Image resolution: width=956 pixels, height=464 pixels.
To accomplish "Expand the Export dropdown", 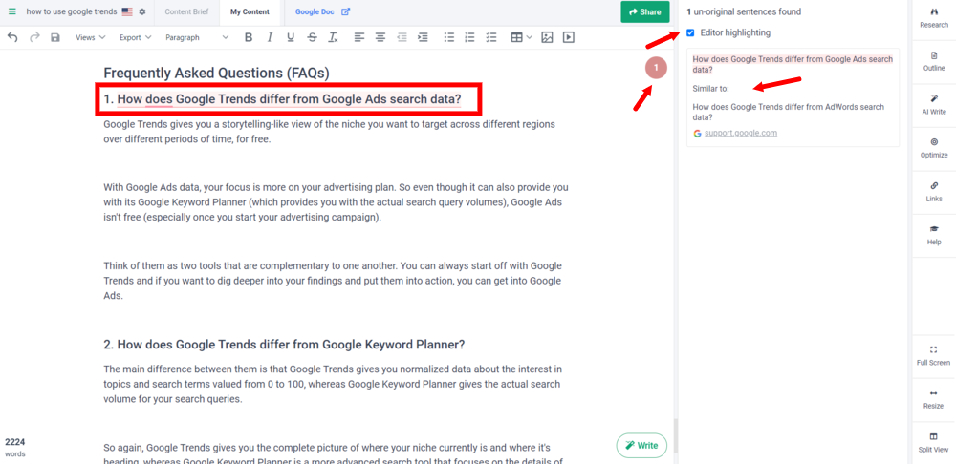I will [x=135, y=37].
